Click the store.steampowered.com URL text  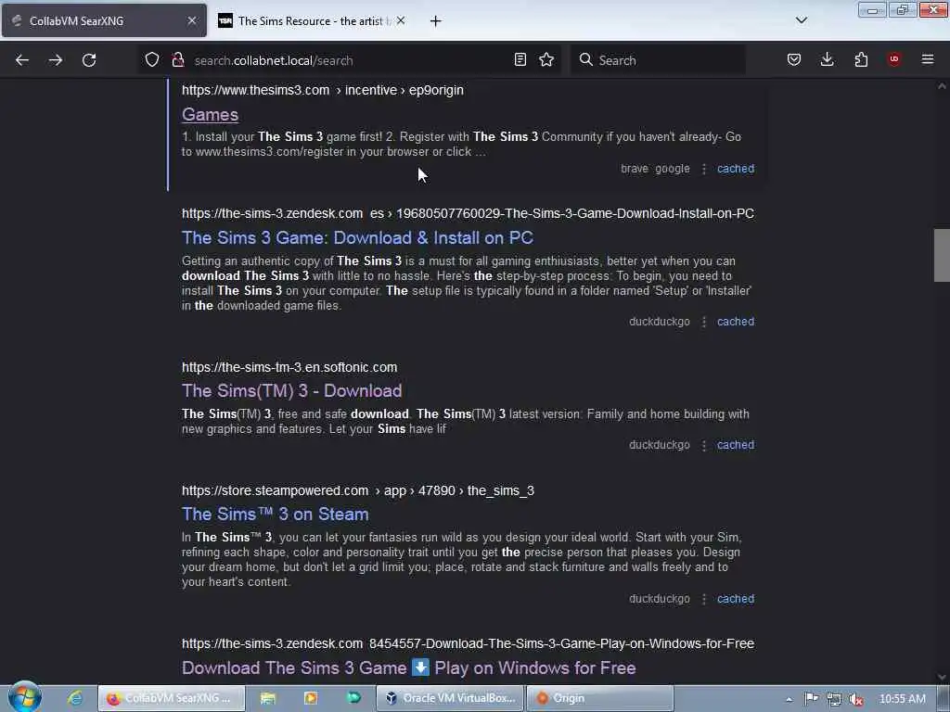[358, 490]
